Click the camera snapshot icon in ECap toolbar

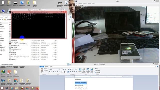coord(76,5)
